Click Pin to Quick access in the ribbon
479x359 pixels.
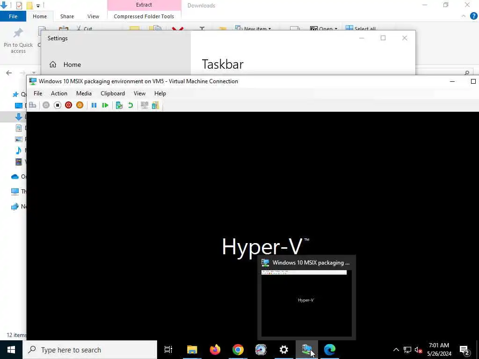[x=18, y=41]
